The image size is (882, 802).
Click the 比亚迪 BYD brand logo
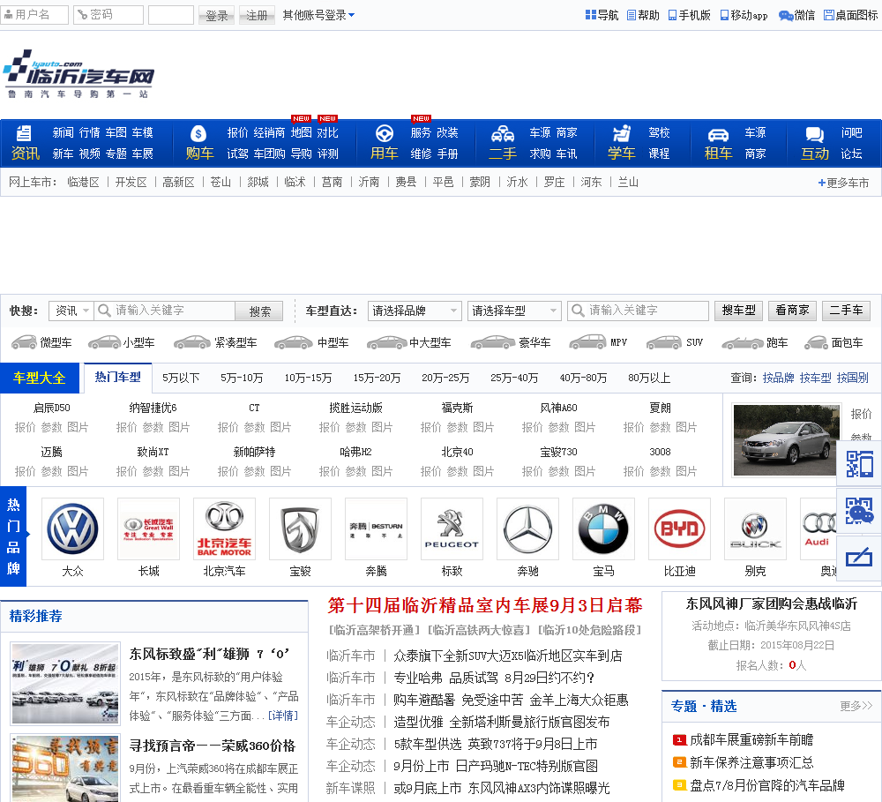click(x=679, y=529)
